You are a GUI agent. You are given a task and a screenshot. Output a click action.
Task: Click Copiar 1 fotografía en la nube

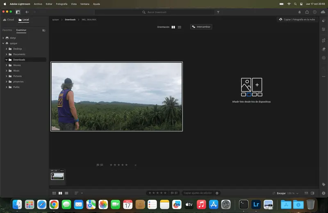coord(297,19)
